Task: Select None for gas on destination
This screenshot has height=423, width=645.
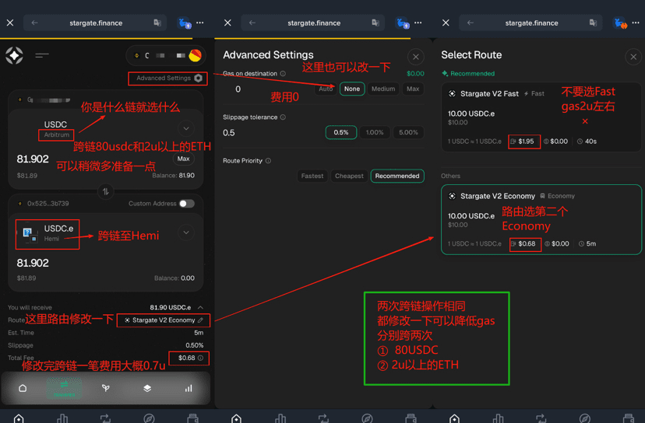Action: pos(352,89)
